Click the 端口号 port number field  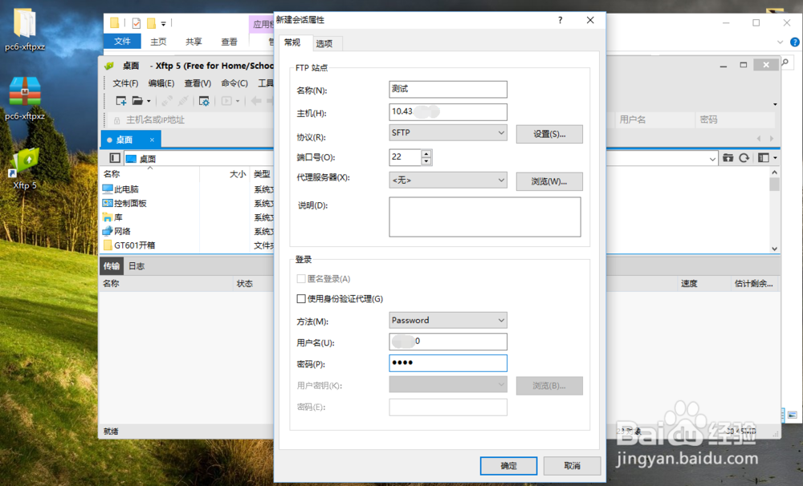click(405, 157)
